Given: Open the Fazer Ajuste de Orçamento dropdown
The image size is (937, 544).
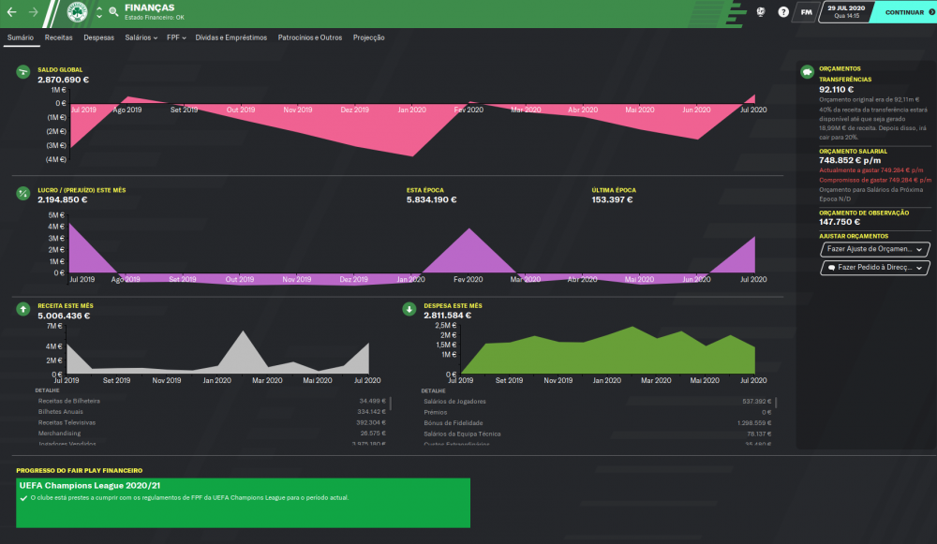Looking at the screenshot, I should [x=875, y=249].
